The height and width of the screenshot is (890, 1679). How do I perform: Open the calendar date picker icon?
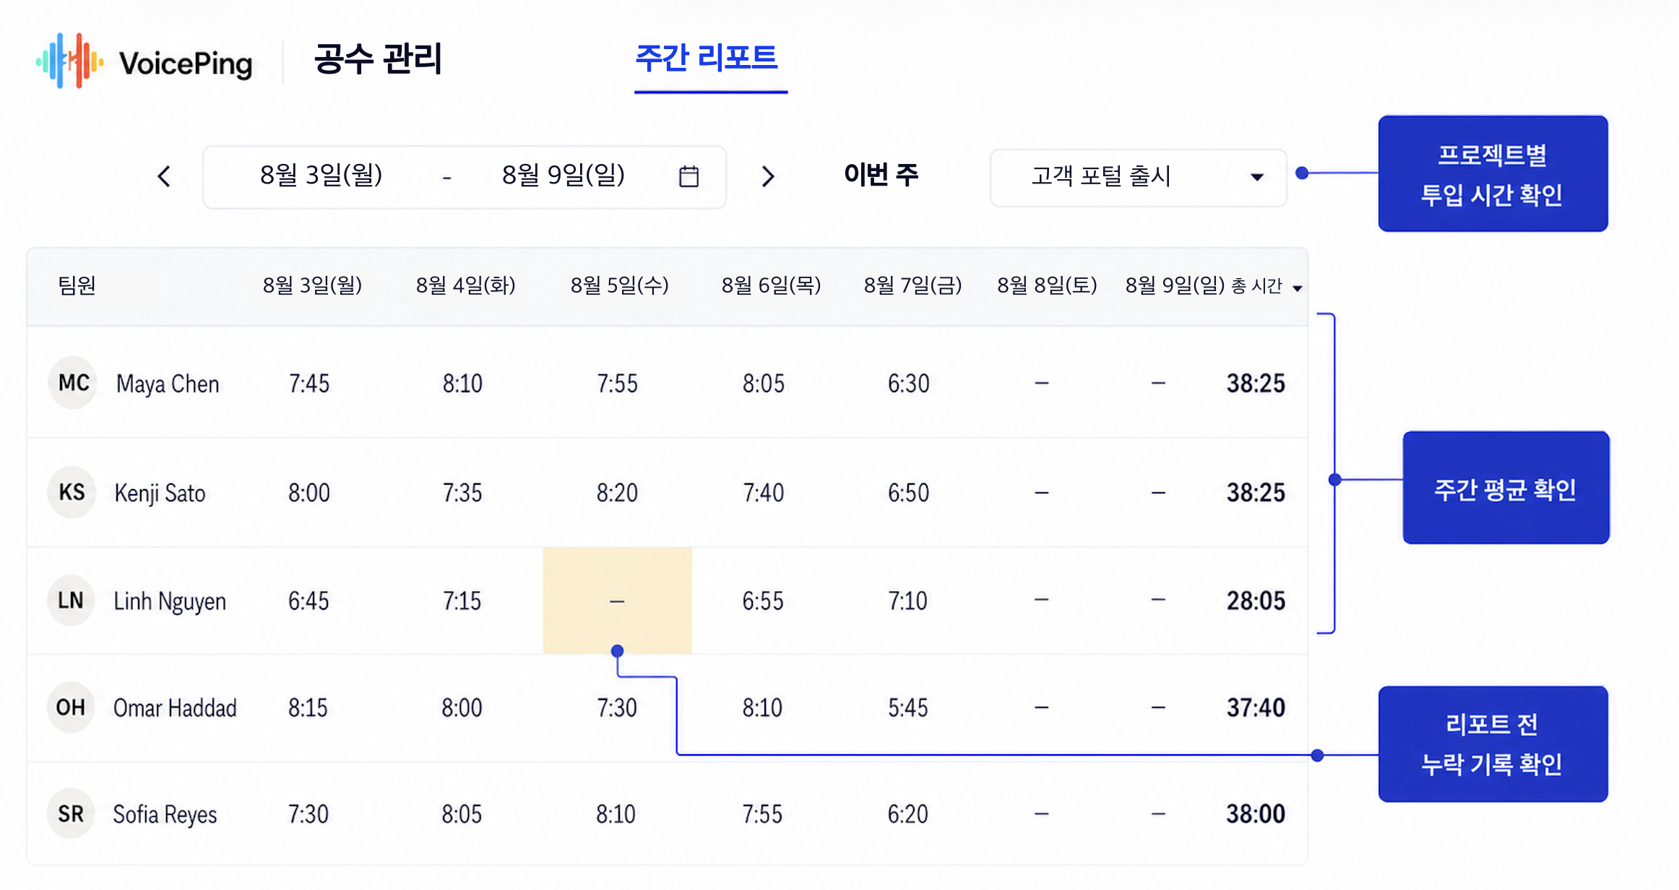(689, 176)
